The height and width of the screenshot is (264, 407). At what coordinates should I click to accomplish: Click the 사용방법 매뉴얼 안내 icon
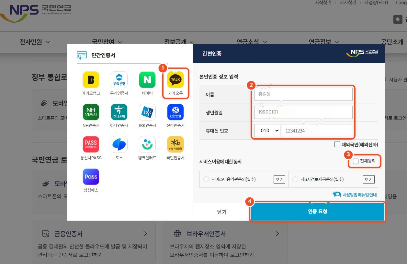[x=337, y=194]
